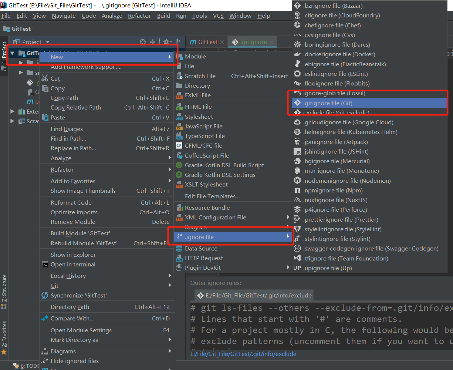Select Show in Explorer menu entry
This screenshot has height=370, width=453.
click(x=107, y=255)
